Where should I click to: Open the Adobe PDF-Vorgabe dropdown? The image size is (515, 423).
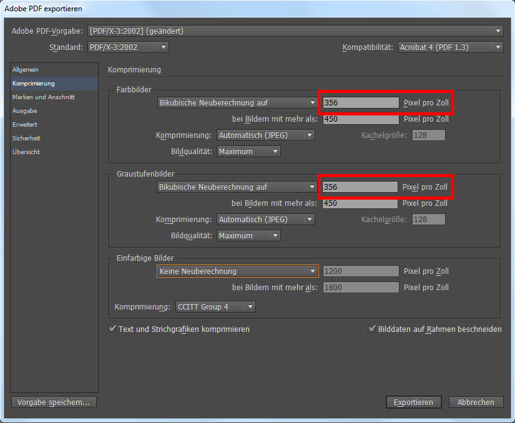[x=295, y=31]
